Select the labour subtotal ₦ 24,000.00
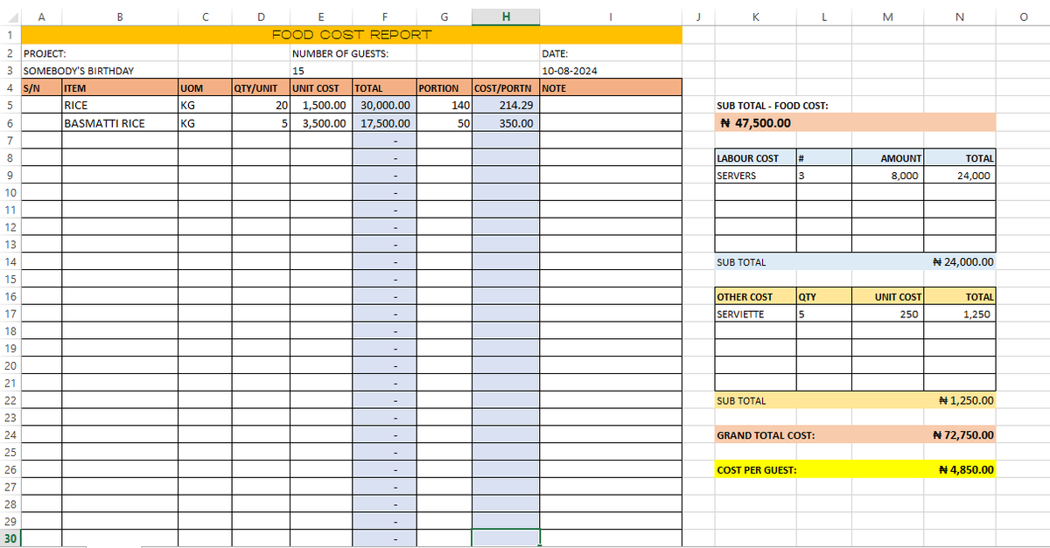 click(x=960, y=261)
